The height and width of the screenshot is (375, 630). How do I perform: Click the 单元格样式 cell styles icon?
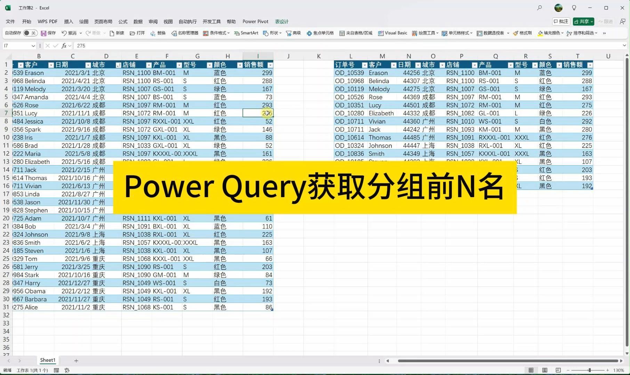[444, 33]
